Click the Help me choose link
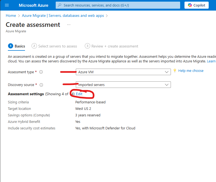 coord(191,71)
